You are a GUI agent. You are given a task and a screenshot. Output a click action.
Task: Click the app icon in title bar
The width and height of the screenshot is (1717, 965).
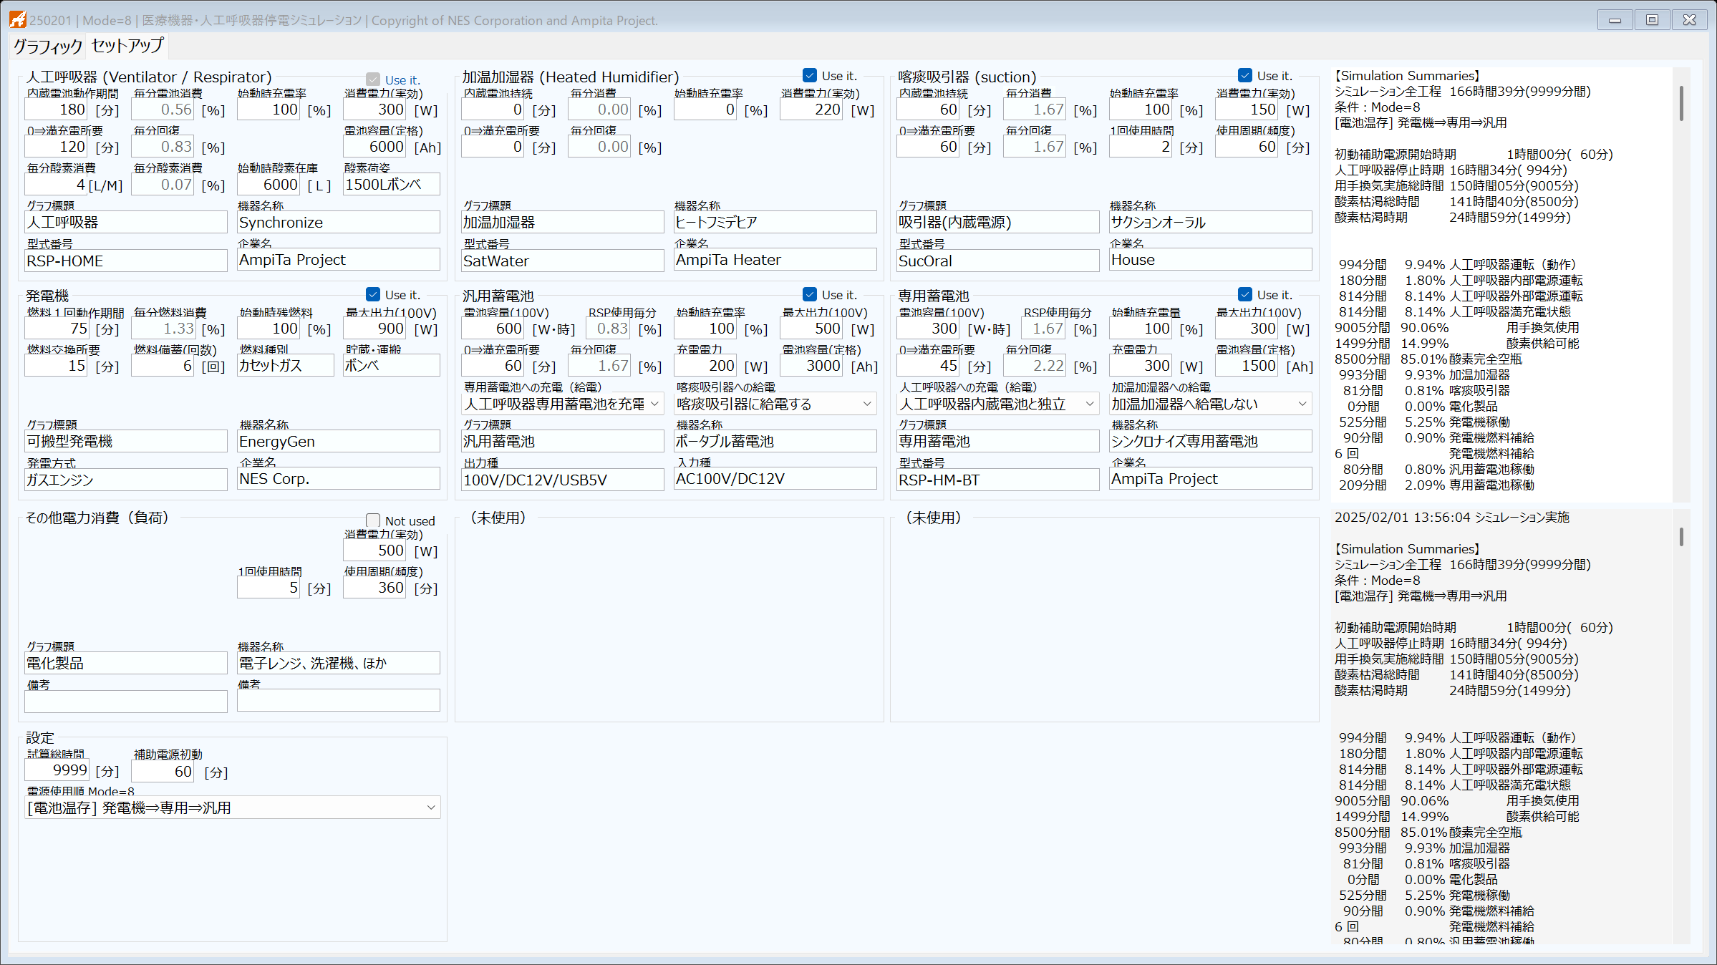click(x=17, y=19)
